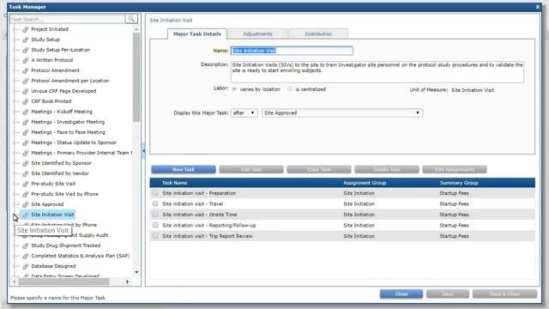
Task: Open the 'after' position dropdown
Action: [244, 112]
